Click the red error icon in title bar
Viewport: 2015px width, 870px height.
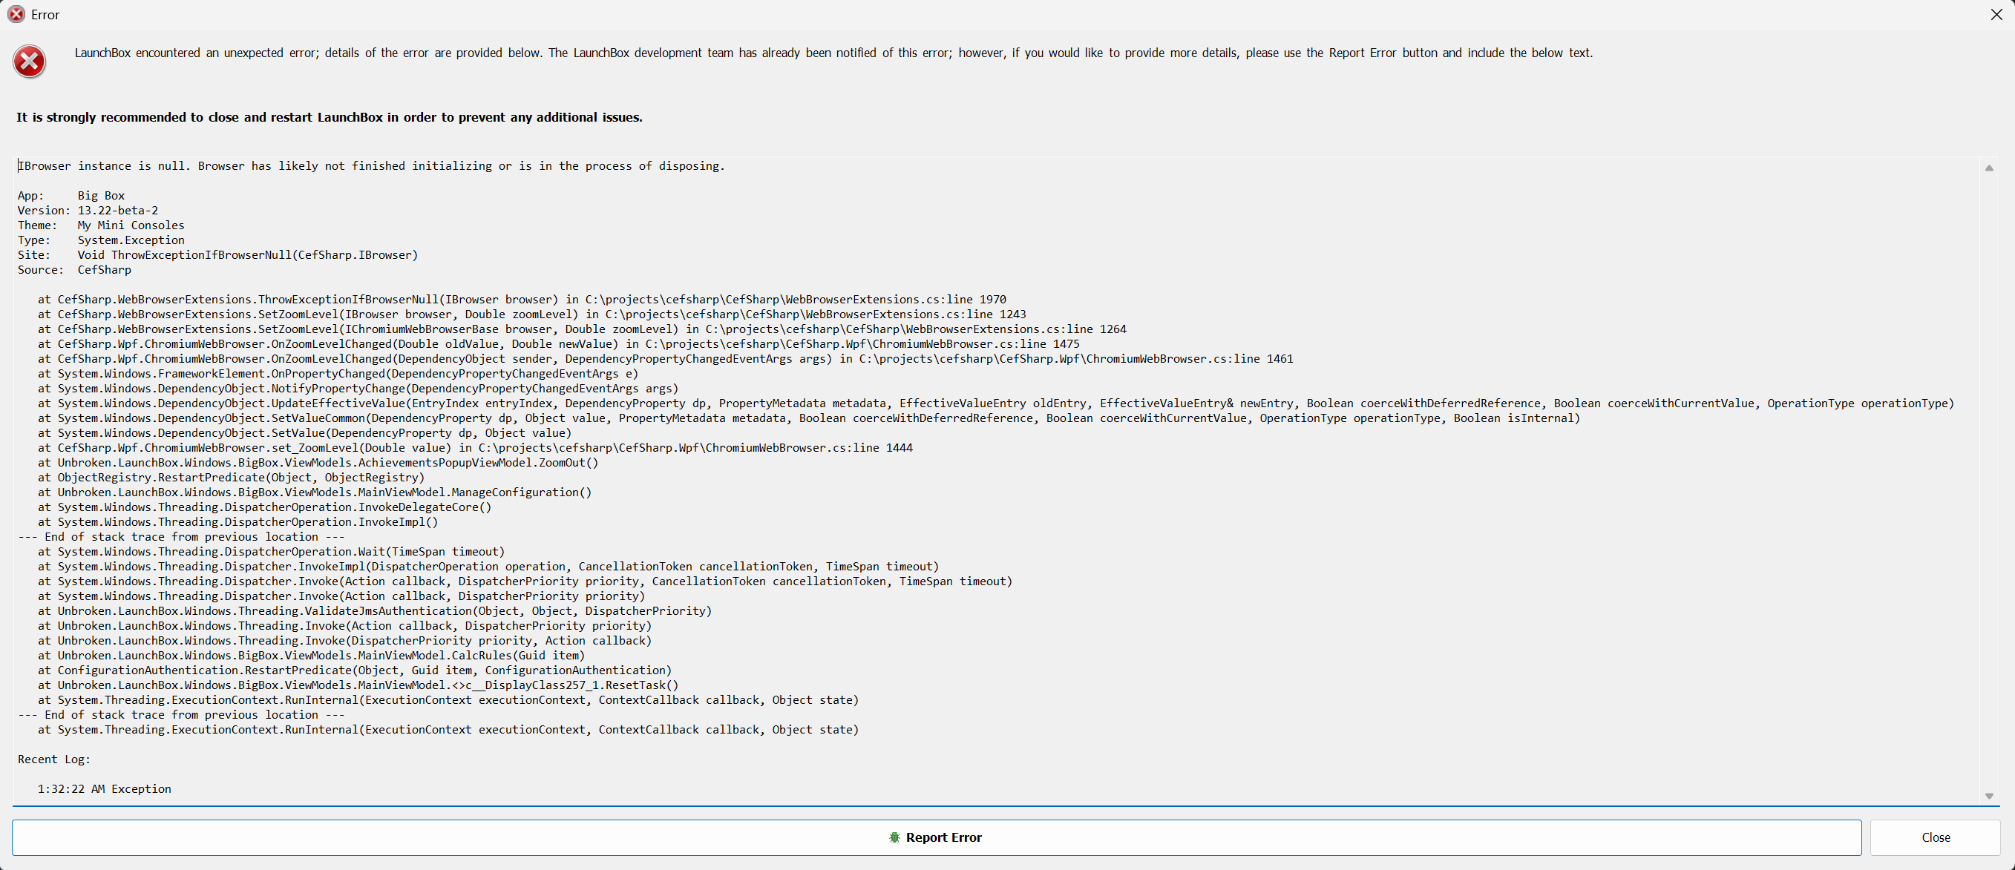click(16, 15)
